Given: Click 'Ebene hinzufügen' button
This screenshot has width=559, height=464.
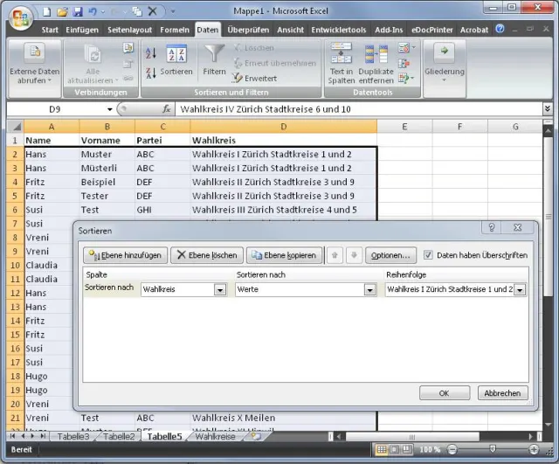Looking at the screenshot, I should pyautogui.click(x=125, y=255).
